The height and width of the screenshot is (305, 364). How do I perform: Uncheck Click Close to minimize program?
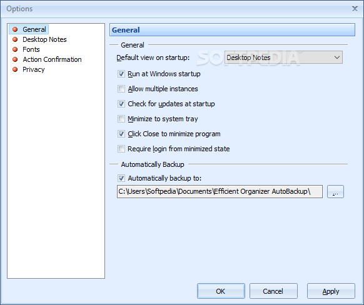click(x=121, y=134)
